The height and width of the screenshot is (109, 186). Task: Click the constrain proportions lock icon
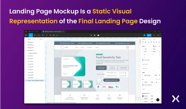pos(159,52)
